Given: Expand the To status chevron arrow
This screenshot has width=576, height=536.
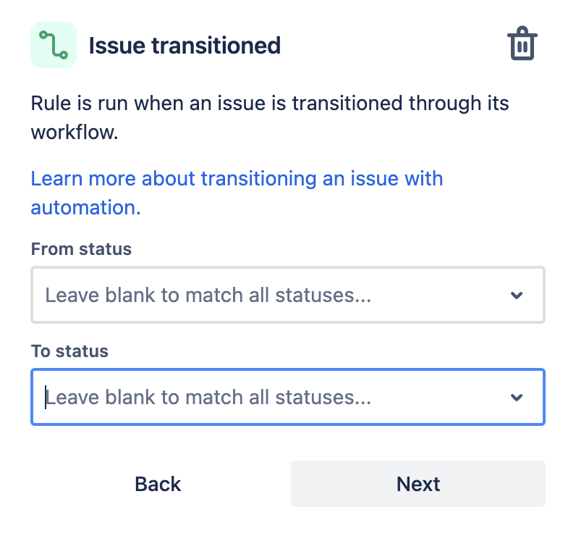Looking at the screenshot, I should pos(517,398).
